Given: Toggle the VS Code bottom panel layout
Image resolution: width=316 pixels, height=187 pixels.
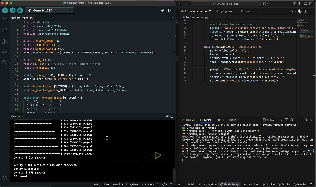Looking at the screenshot, I should click(x=305, y=4).
